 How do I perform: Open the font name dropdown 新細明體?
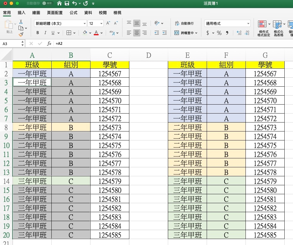point(85,23)
